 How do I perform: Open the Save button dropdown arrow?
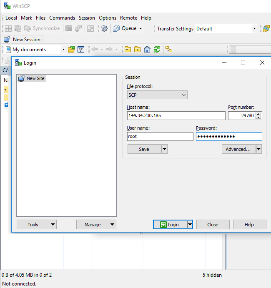(164, 149)
